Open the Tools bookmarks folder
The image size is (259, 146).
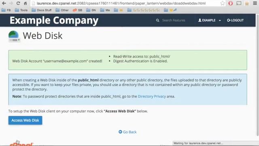coord(21,10)
